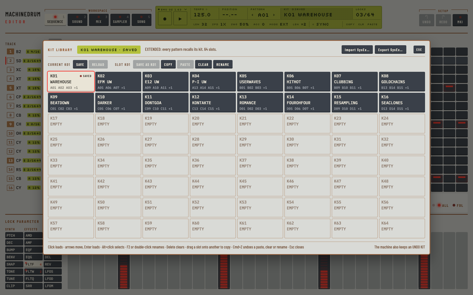Click the FLTQ effects lock parameter
This screenshot has height=295, width=473.
tap(34, 279)
